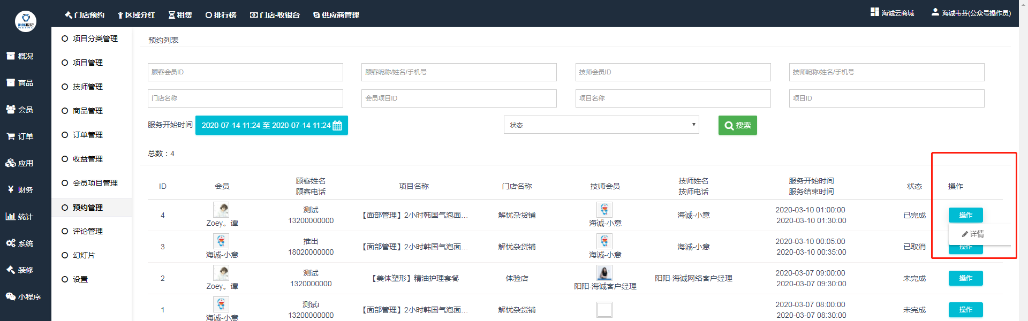Click the 预约列表 page heading
Image resolution: width=1028 pixels, height=321 pixels.
[163, 40]
